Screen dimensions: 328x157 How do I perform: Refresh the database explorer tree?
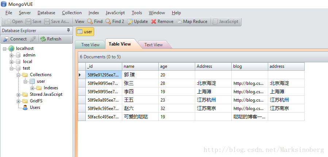[51, 39]
